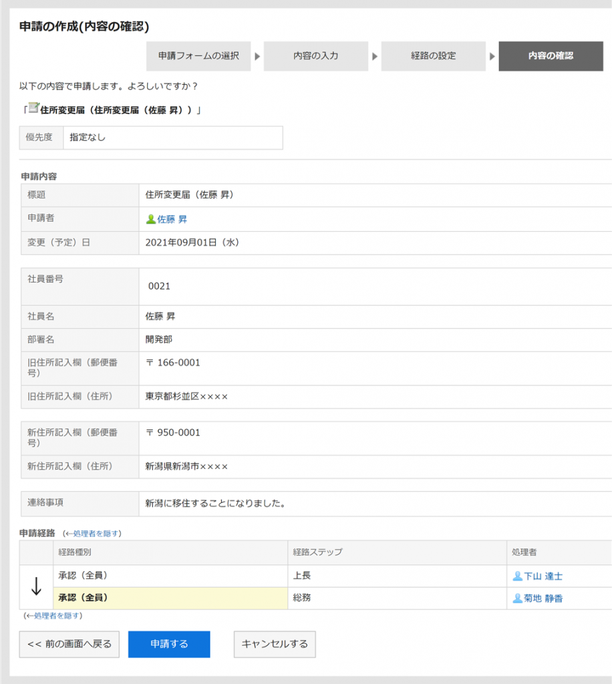Click the 申請経路 section heading
This screenshot has width=612, height=684.
click(37, 533)
